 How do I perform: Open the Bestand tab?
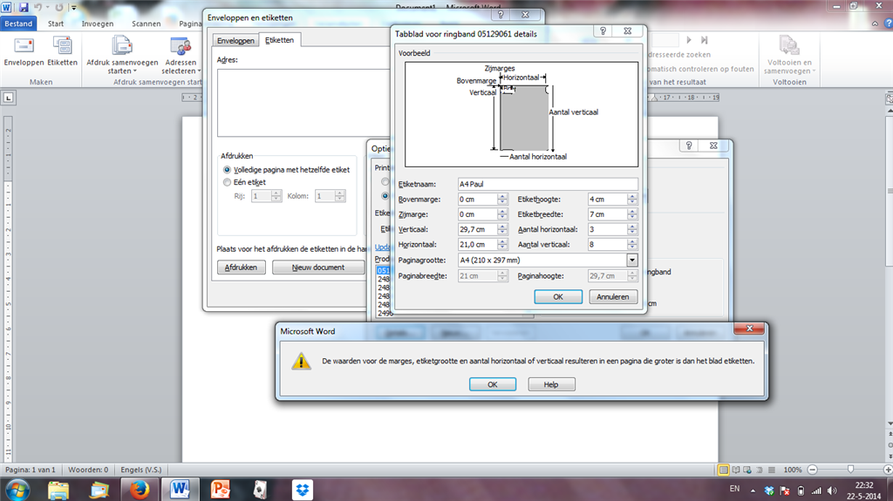(19, 24)
